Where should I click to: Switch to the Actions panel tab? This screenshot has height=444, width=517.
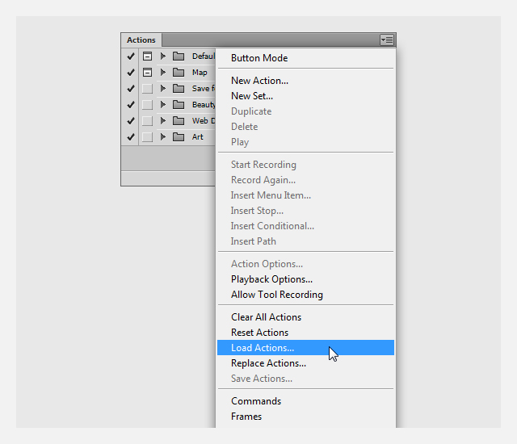click(x=141, y=40)
